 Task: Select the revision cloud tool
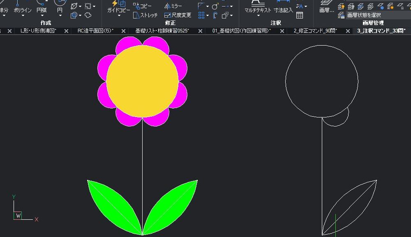click(88, 16)
